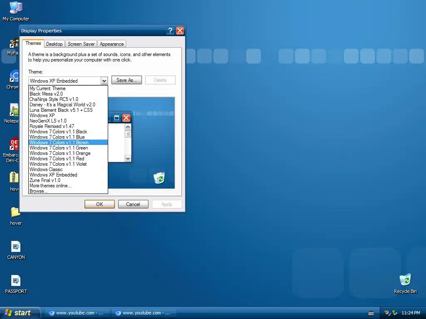Choose More themes online... entry
This screenshot has width=426, height=319.
[x=68, y=186]
